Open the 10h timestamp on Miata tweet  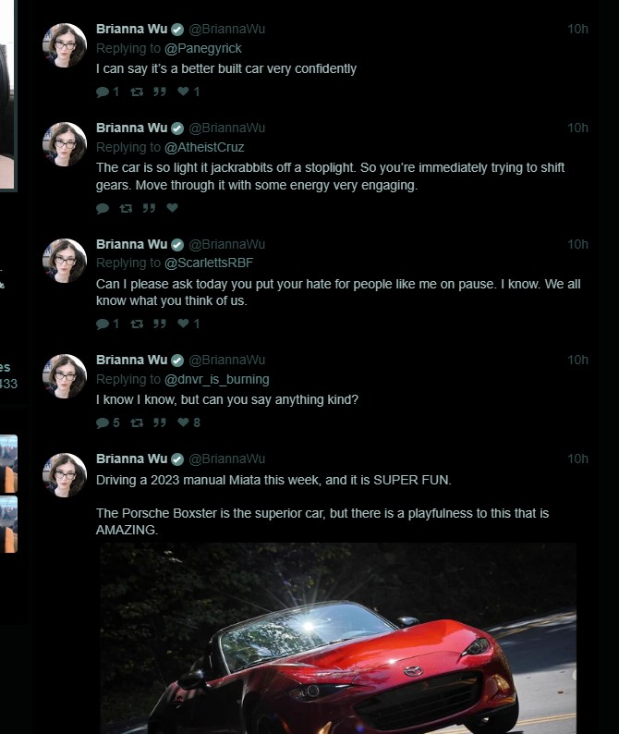tap(577, 459)
